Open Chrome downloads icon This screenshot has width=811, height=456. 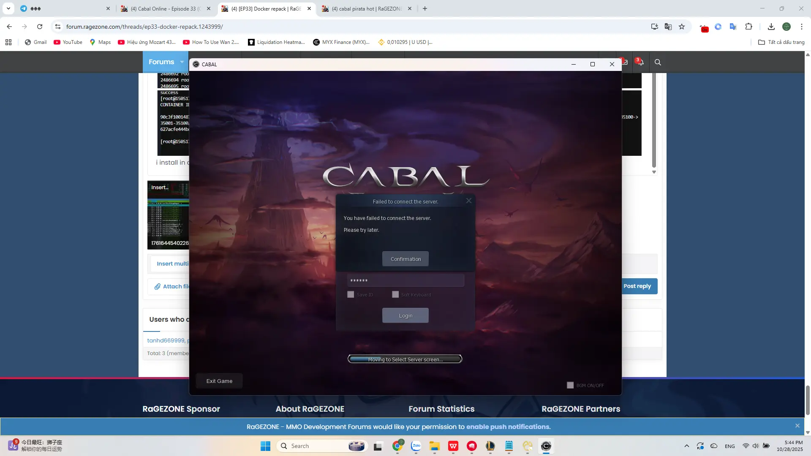[771, 27]
